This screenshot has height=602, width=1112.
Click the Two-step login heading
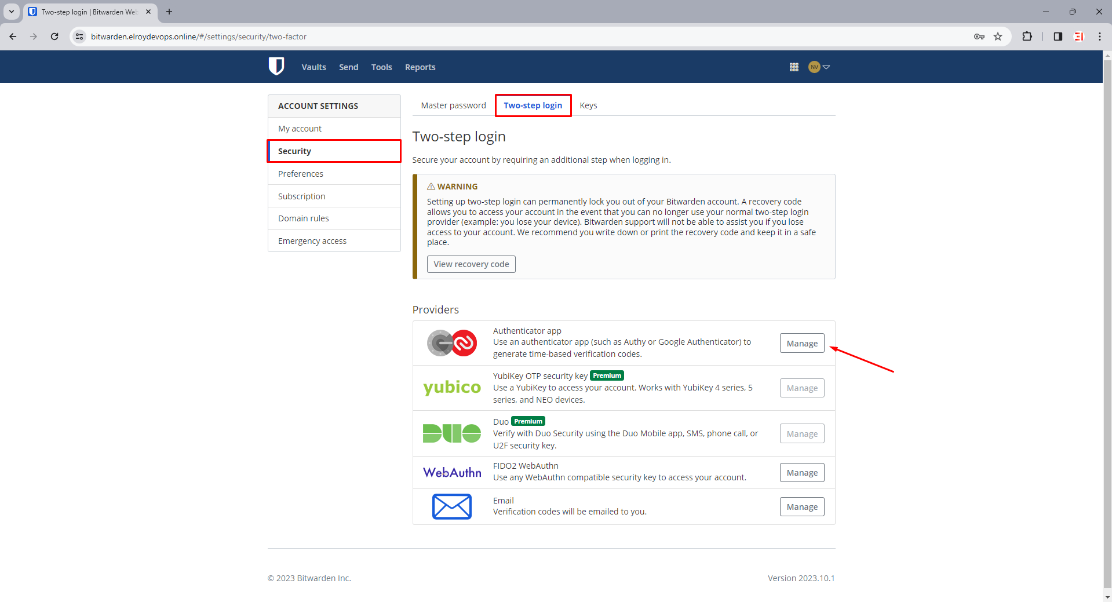[x=459, y=137]
